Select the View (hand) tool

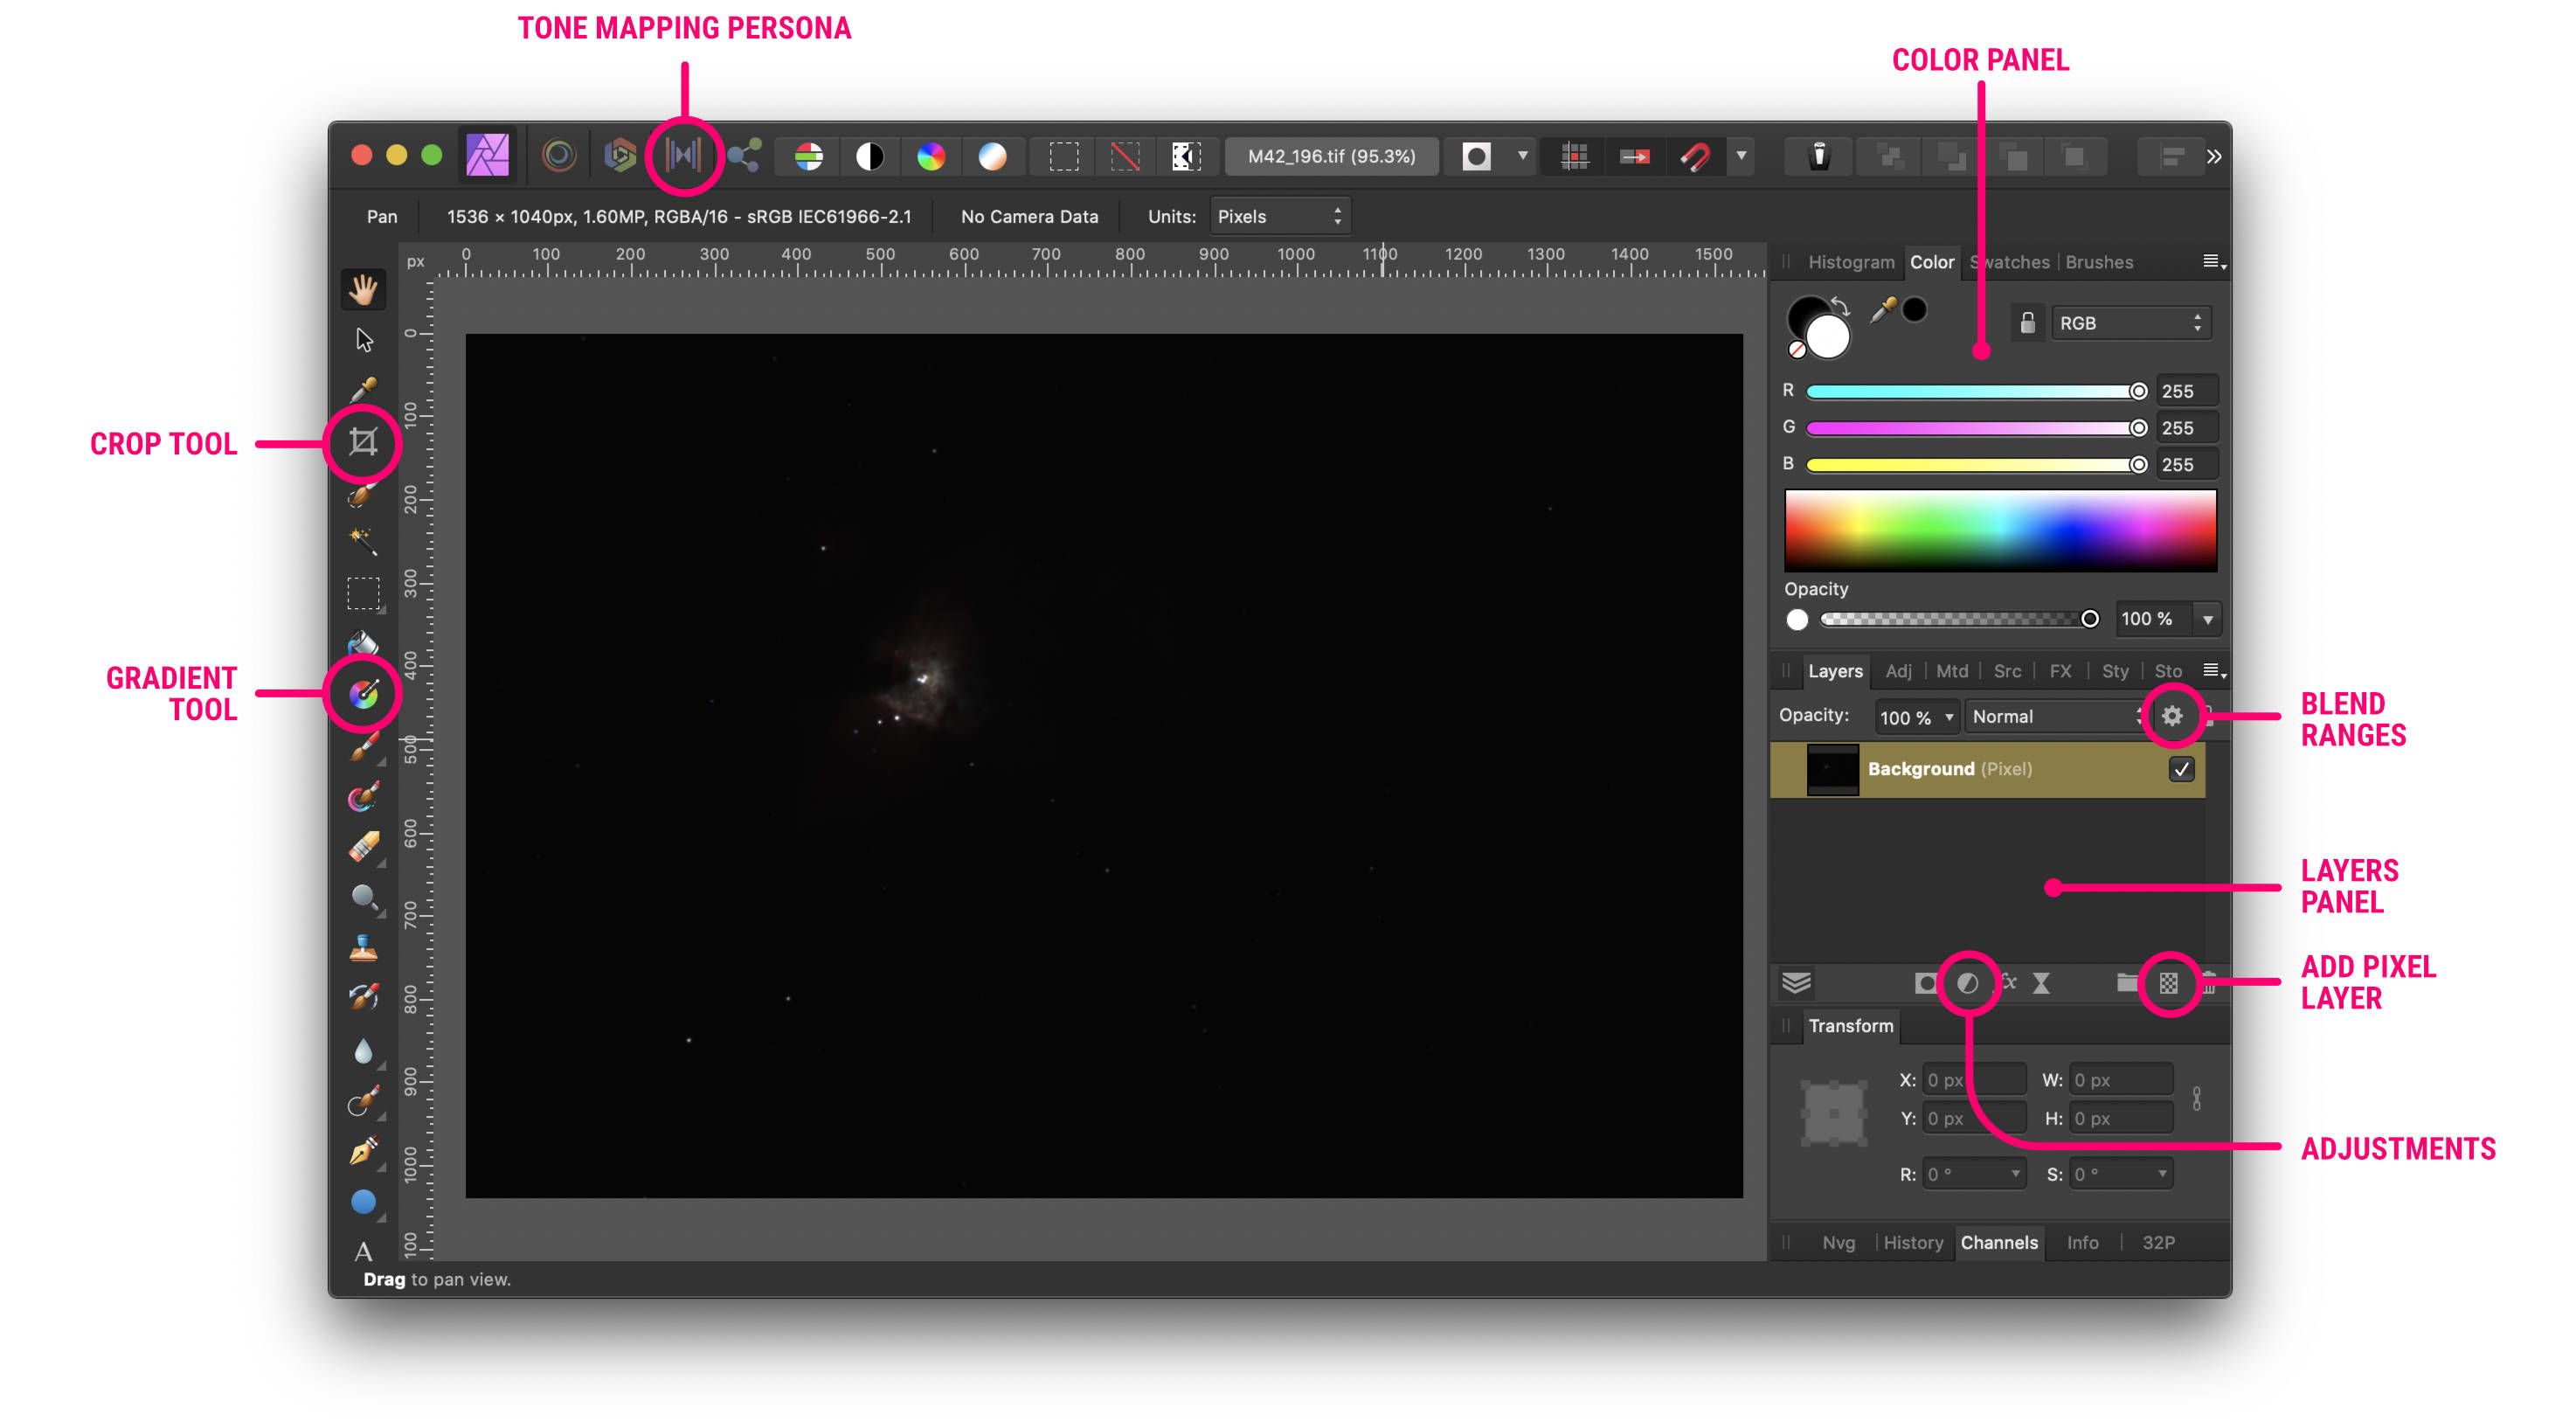pos(363,289)
